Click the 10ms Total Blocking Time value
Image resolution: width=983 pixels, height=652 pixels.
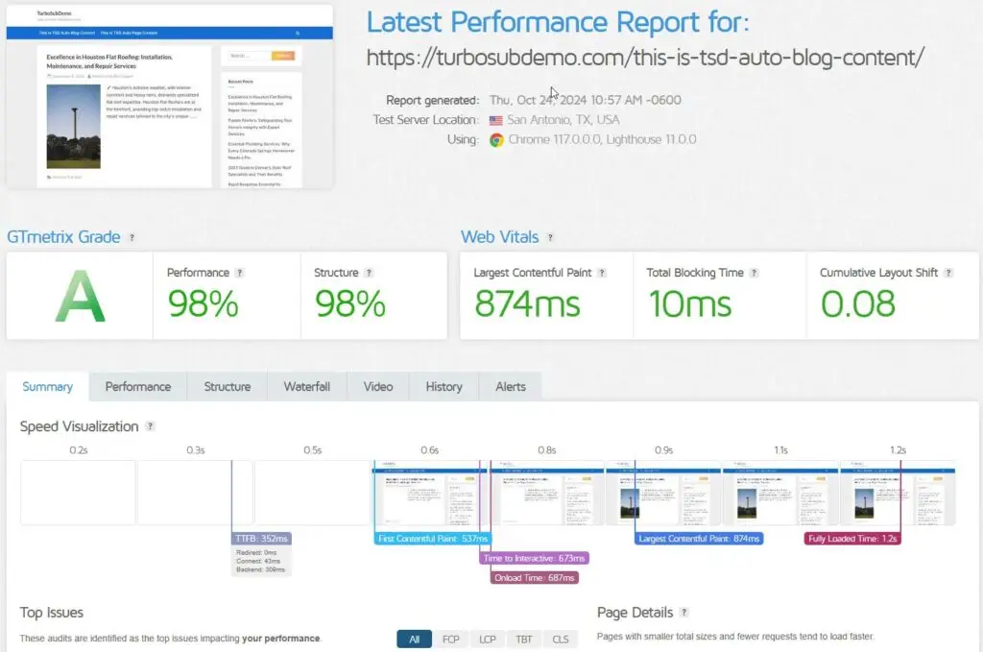tap(689, 304)
